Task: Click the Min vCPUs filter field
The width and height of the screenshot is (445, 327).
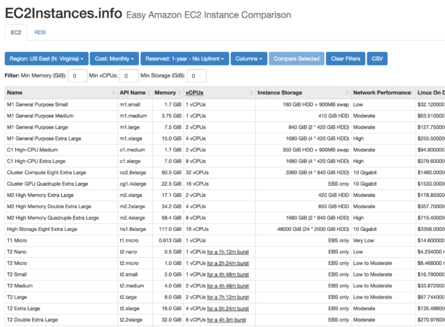Action: [x=129, y=75]
